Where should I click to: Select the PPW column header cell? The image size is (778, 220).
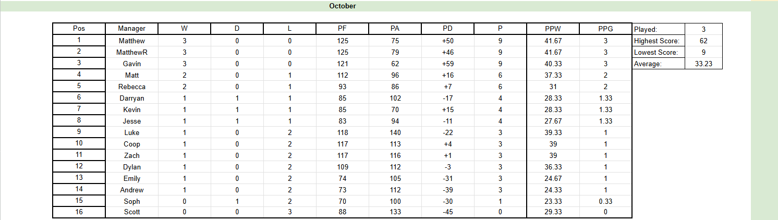[x=553, y=29]
